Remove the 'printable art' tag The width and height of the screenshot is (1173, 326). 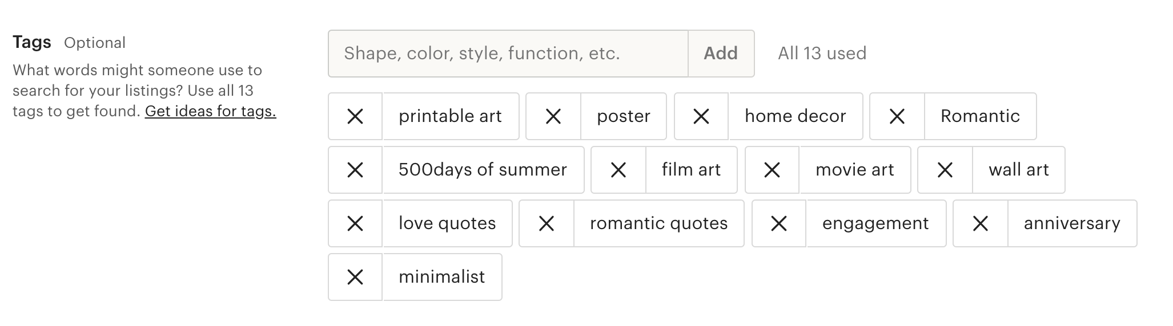click(355, 116)
